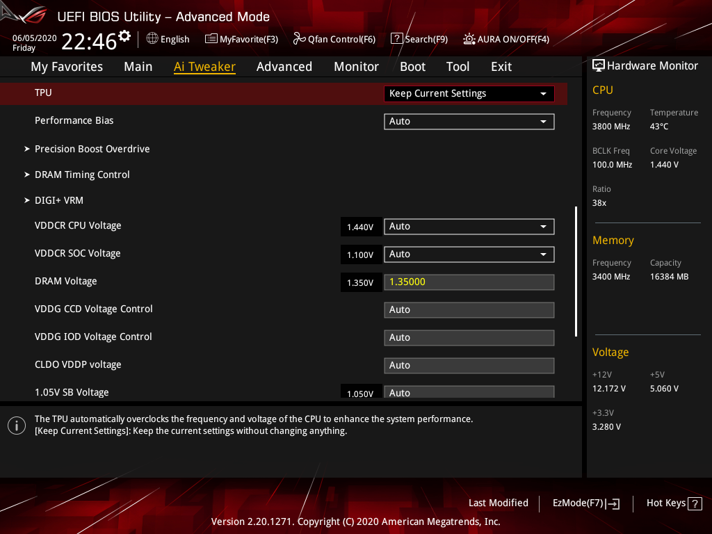Screen dimensions: 712x534
Task: Click the 06/05/2020 date text
Action: [x=35, y=38]
